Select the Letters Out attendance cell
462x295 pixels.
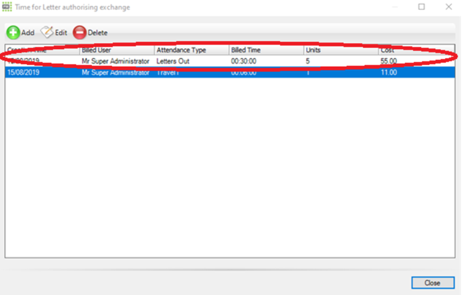(x=172, y=61)
